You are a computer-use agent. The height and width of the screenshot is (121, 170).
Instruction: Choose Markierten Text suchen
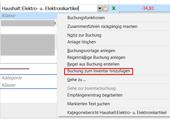(x=88, y=104)
